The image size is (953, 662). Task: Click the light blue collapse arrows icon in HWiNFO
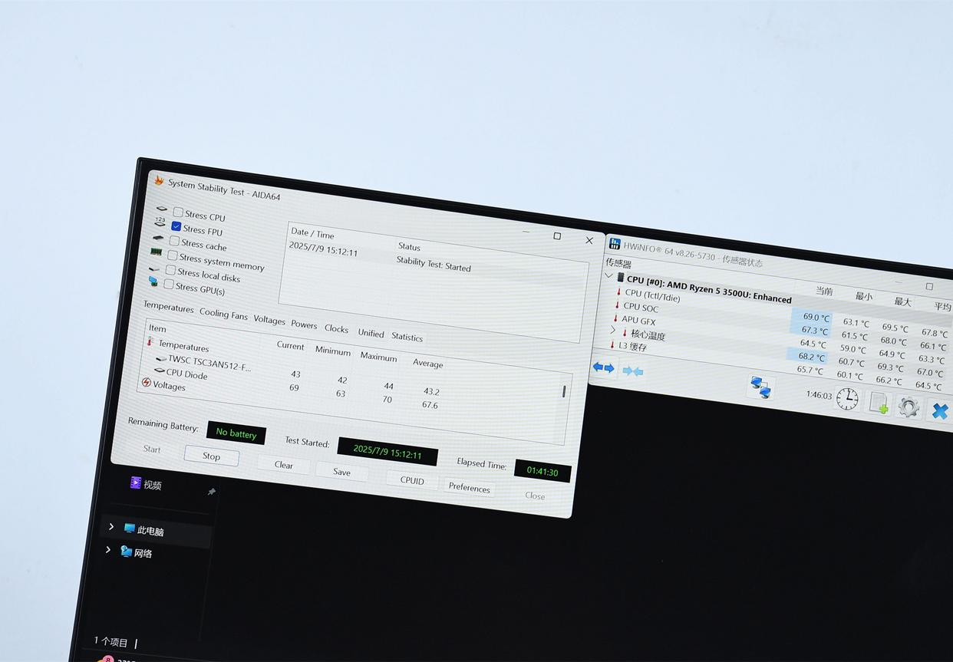point(633,371)
